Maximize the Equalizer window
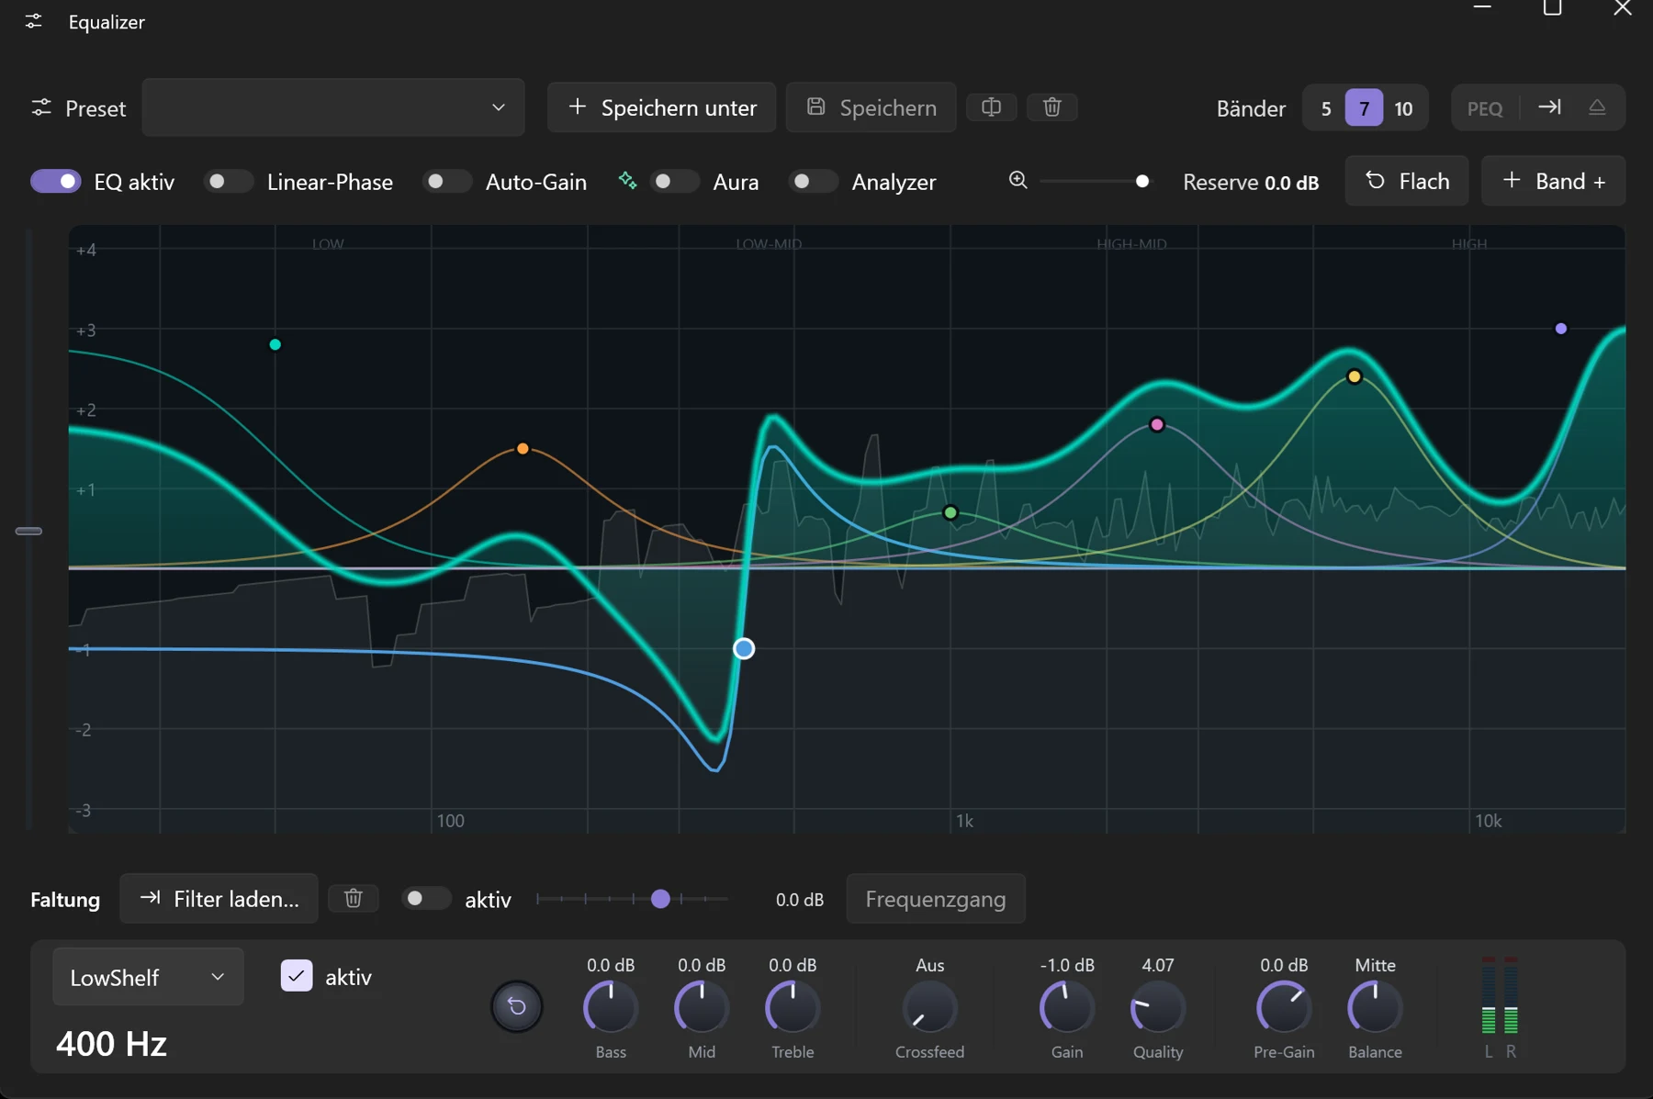The image size is (1653, 1099). click(x=1552, y=8)
